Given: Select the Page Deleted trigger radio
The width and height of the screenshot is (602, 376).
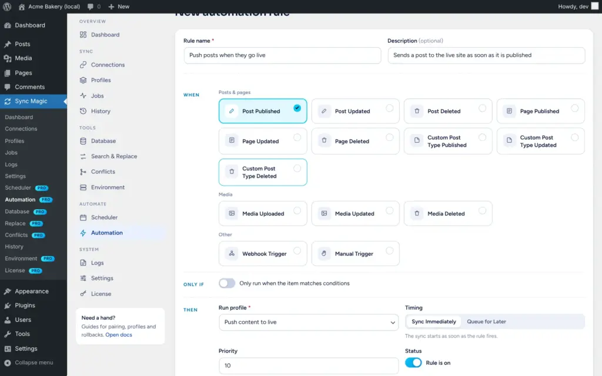Looking at the screenshot, I should [390, 137].
